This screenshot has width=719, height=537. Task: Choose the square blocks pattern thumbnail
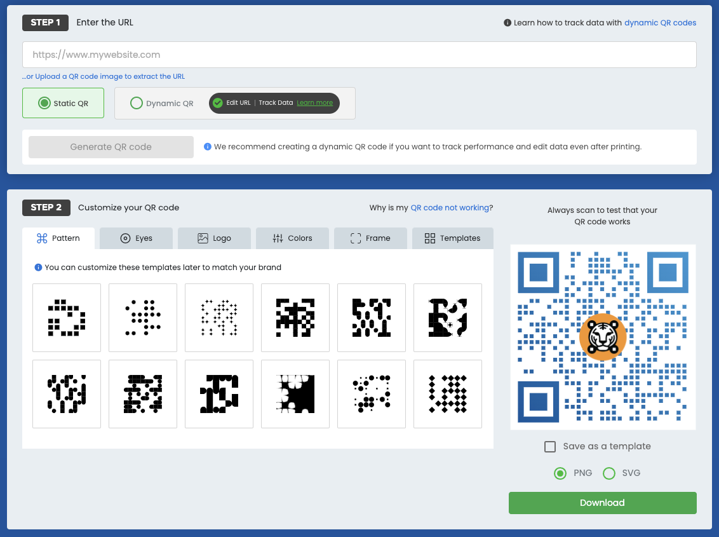(67, 318)
